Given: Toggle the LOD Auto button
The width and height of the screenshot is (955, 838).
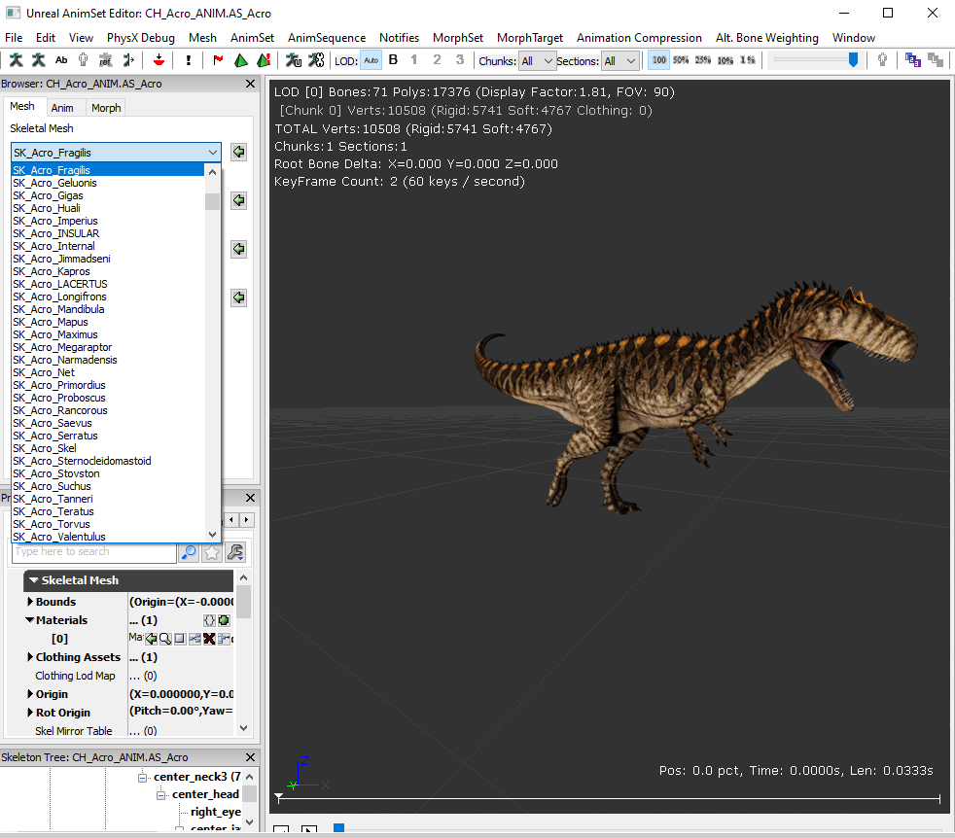Looking at the screenshot, I should tap(371, 60).
